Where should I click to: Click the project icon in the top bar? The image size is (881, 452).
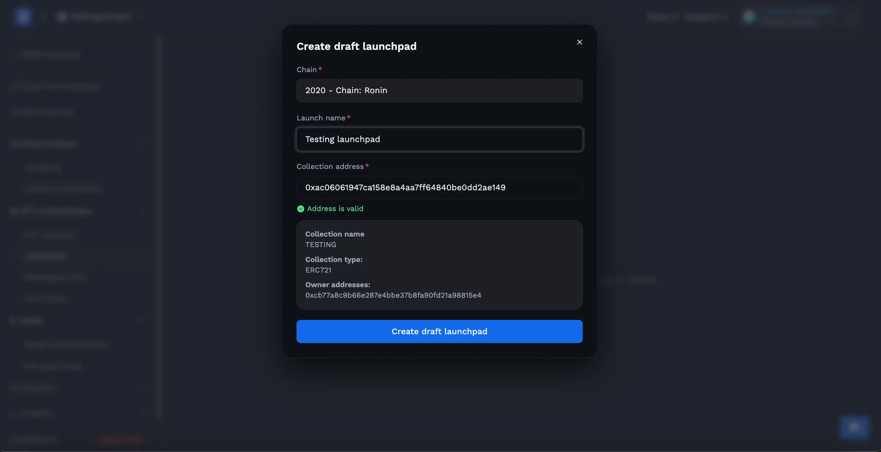pyautogui.click(x=62, y=17)
